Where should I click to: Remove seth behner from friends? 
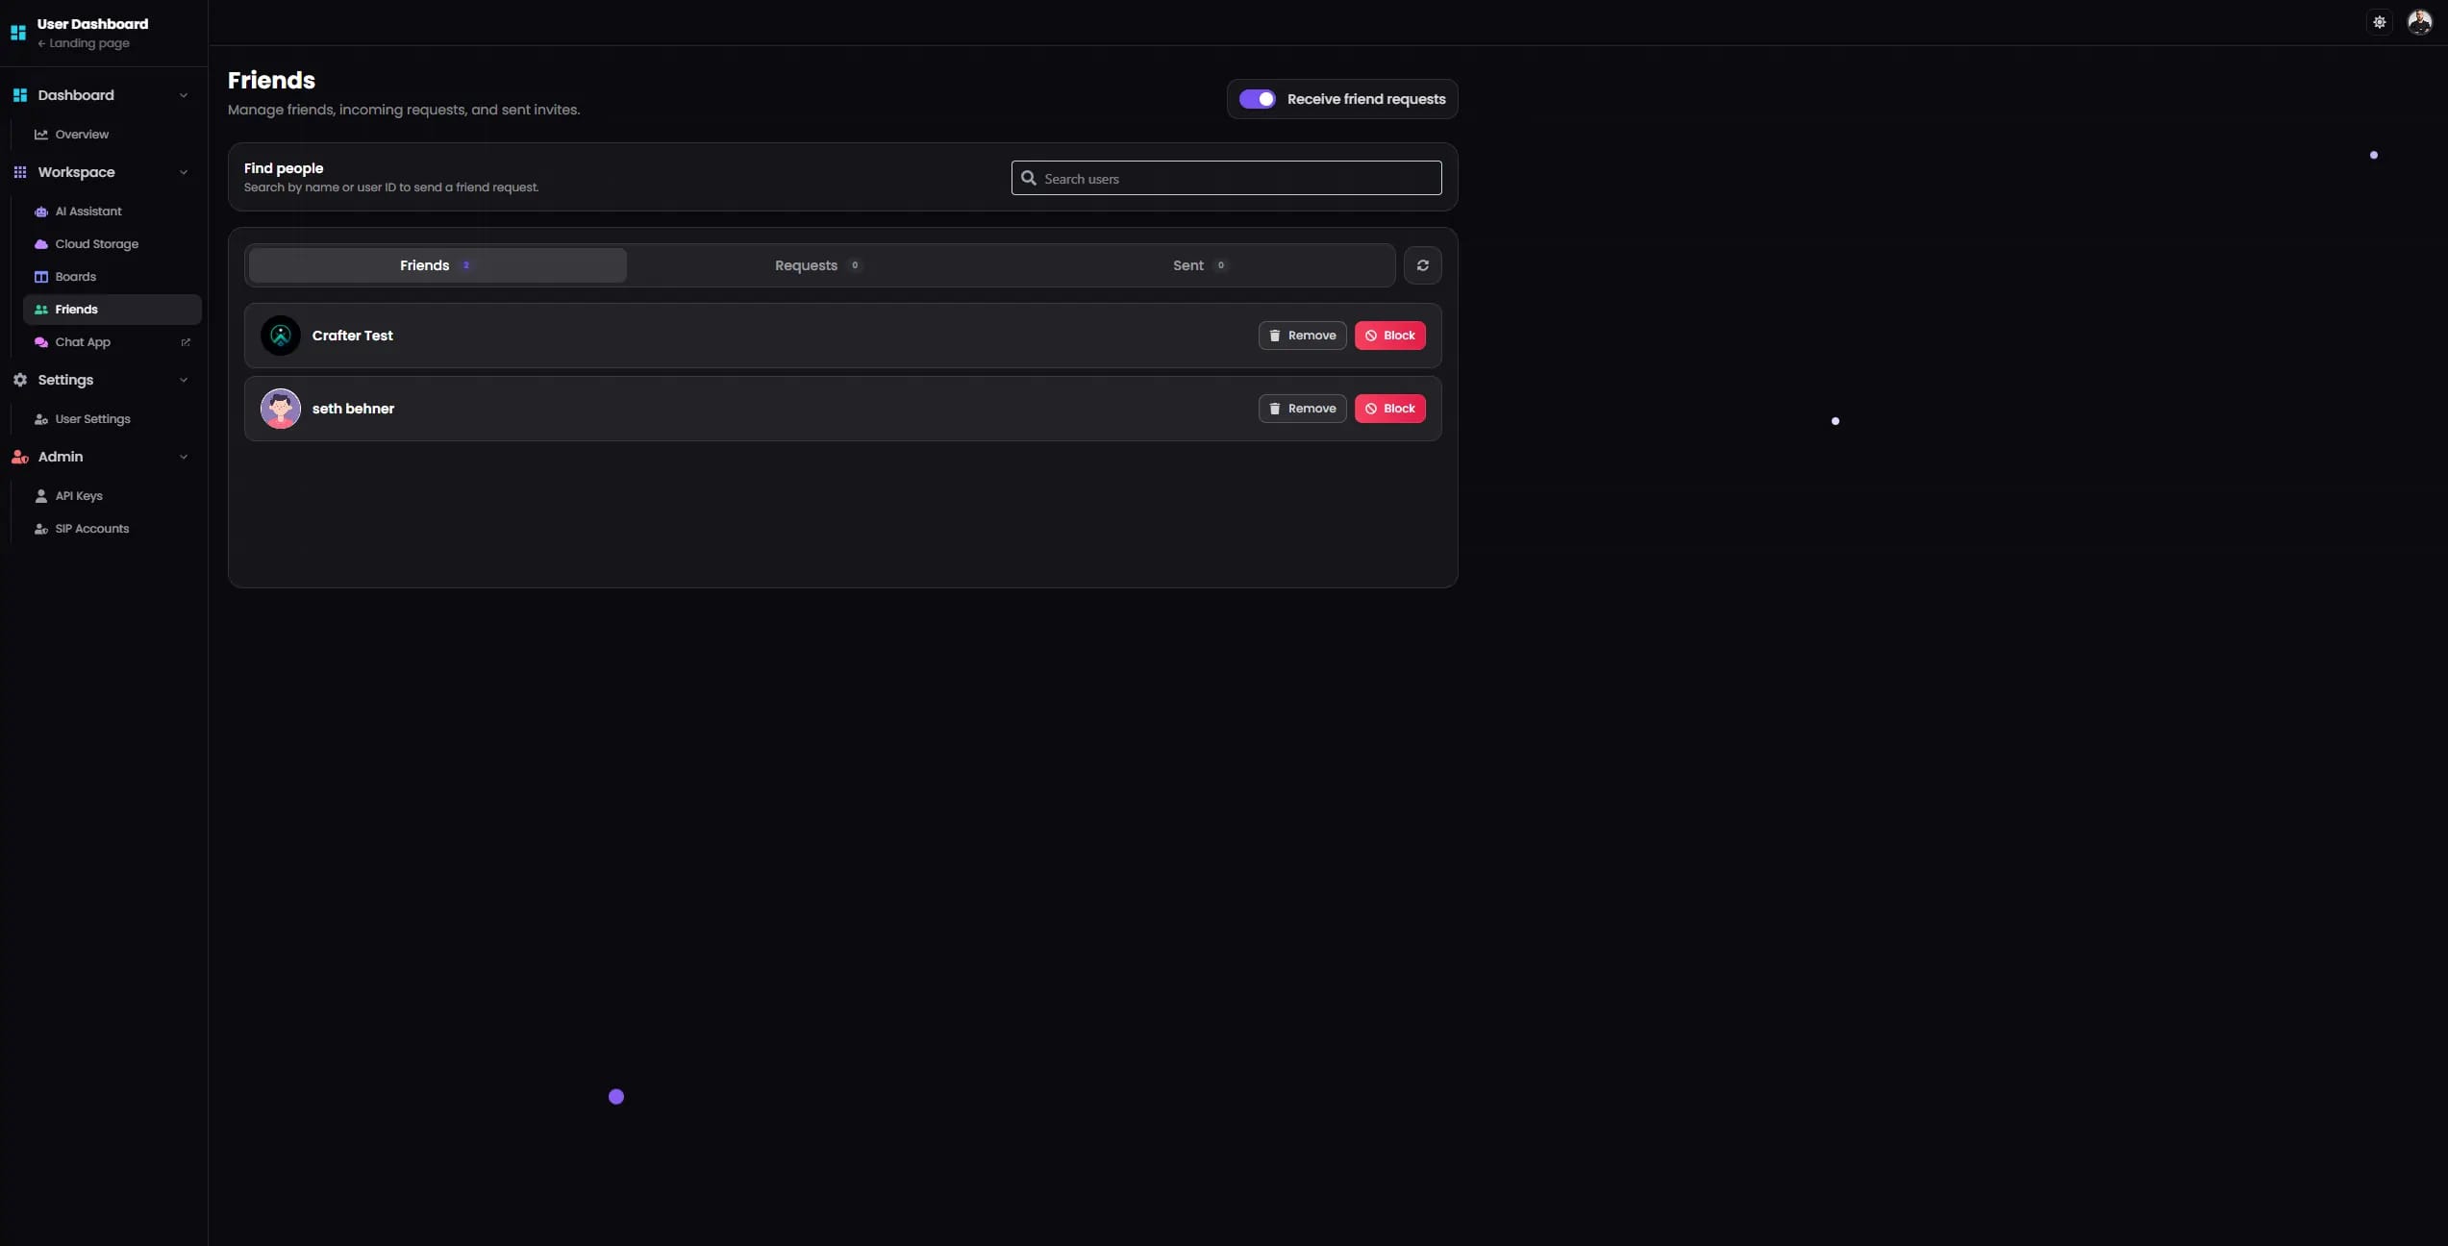pos(1302,409)
